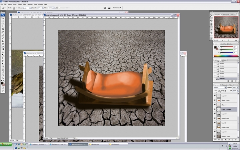Select the Path Selection tool
Image resolution: width=240 pixels, height=150 pixels.
coord(3,64)
